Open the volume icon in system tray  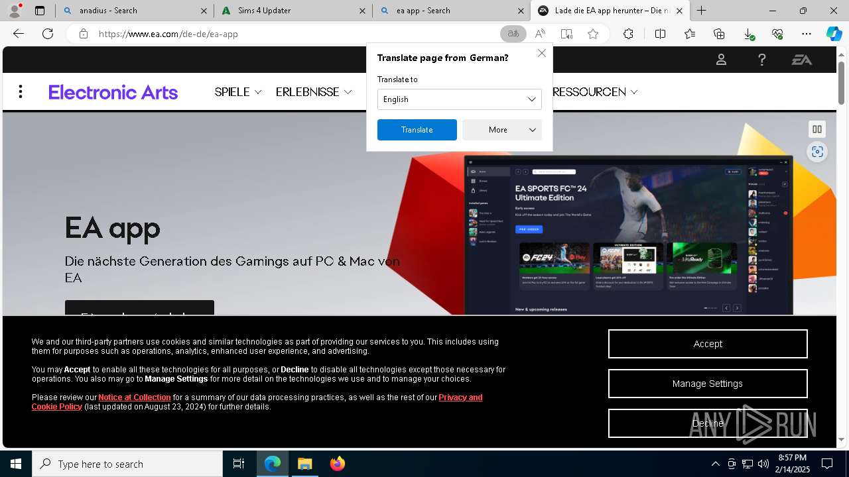pos(763,464)
